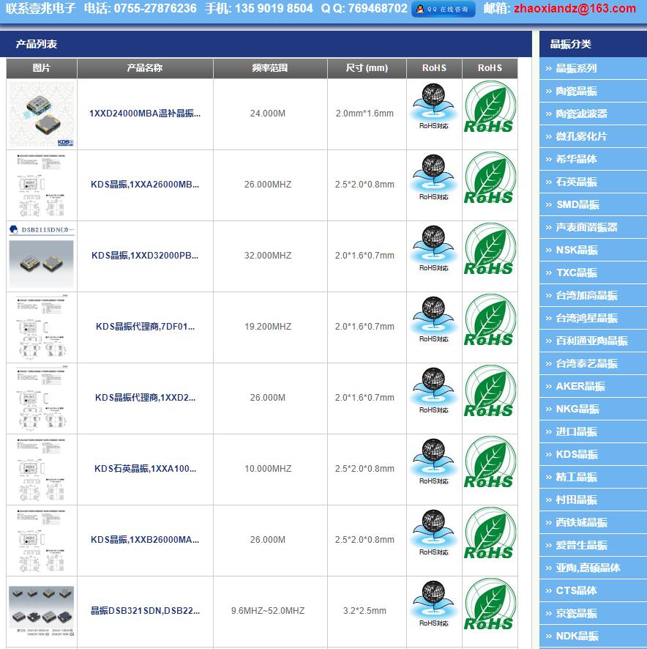Select 百利通亚陶晶振 in sidebar
647x649 pixels.
pos(594,341)
